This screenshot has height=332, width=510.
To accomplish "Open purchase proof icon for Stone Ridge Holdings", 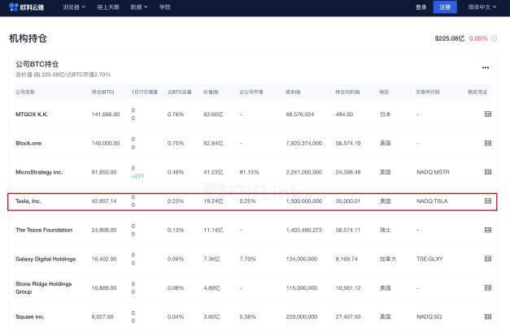I will tap(488, 287).
